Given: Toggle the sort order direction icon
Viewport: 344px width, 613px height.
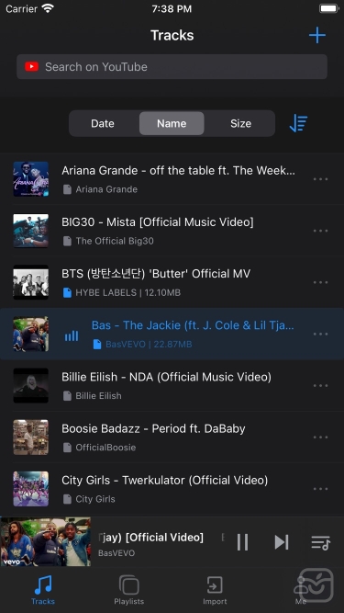Looking at the screenshot, I should coord(298,123).
